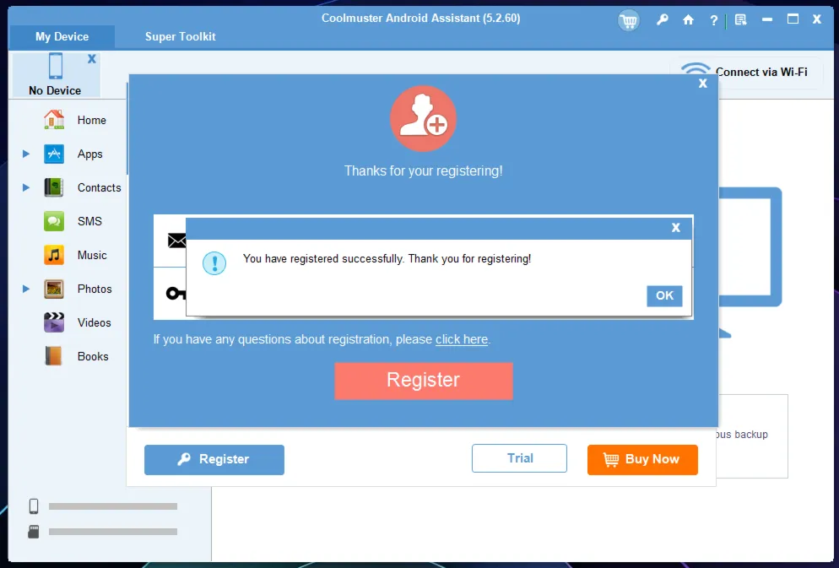Viewport: 839px width, 568px height.
Task: Click the key register icon in title bar
Action: [x=663, y=20]
